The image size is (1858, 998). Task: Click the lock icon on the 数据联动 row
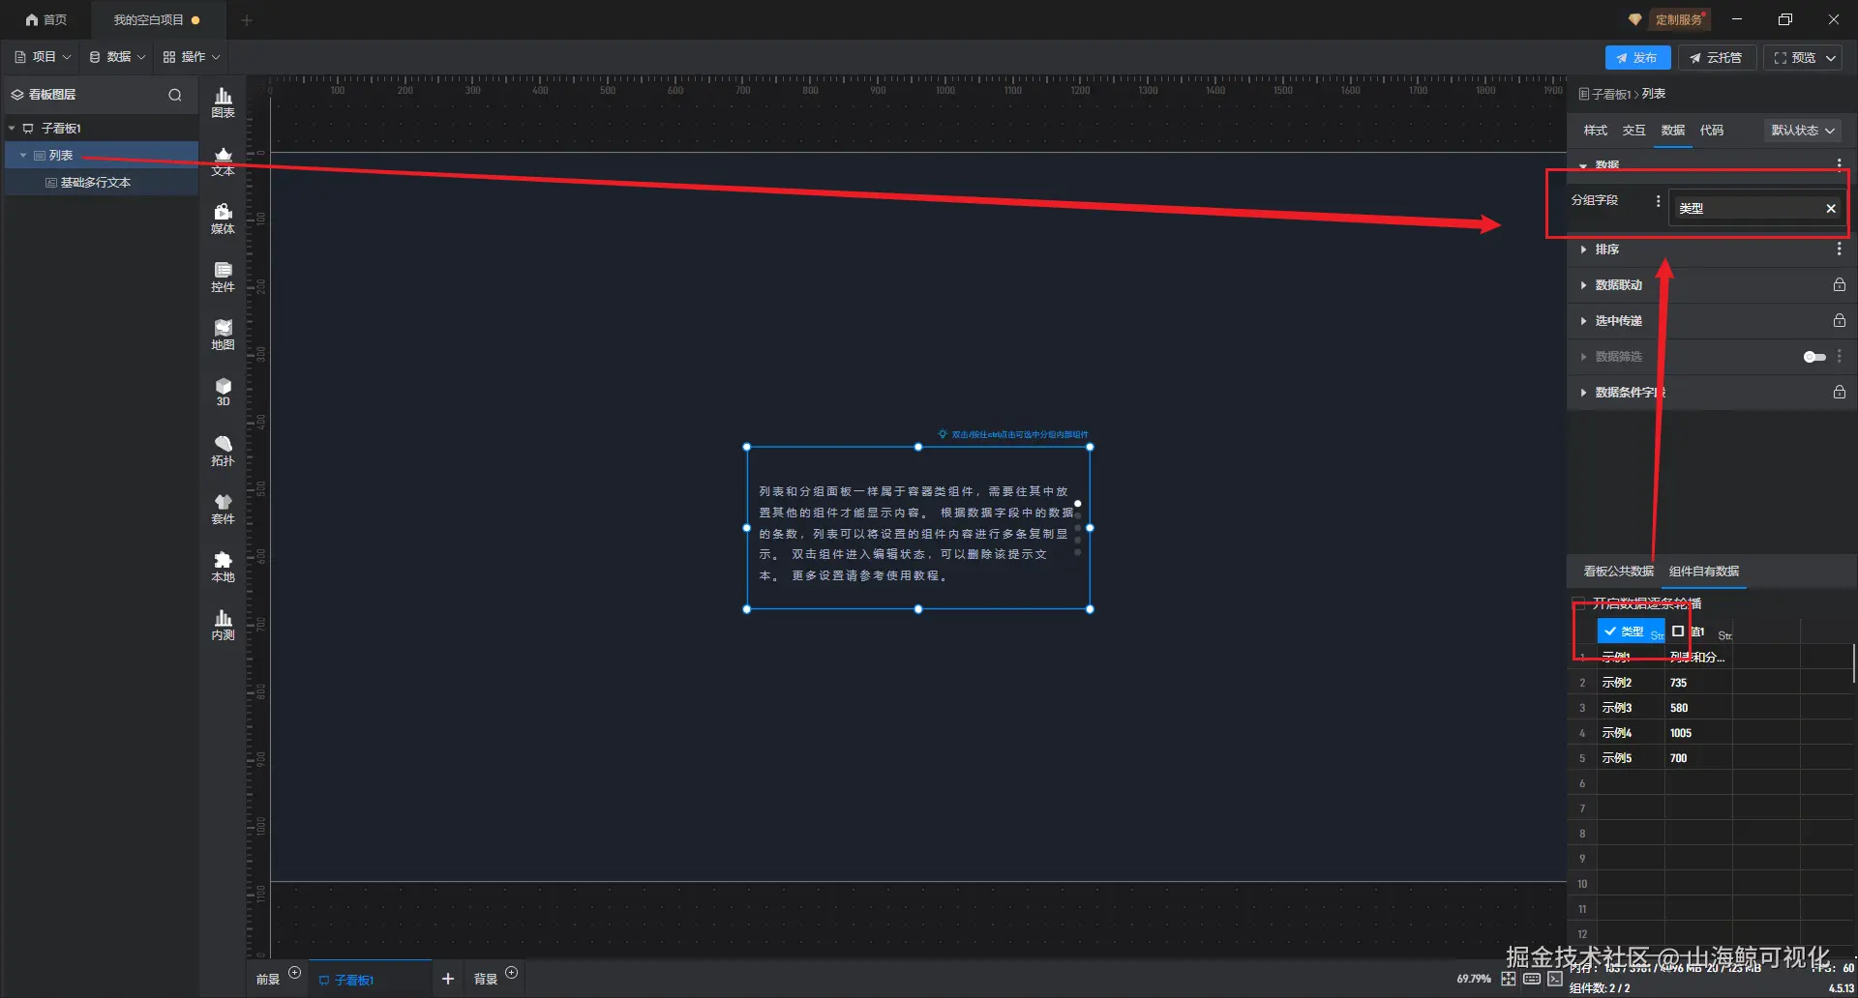coord(1839,284)
